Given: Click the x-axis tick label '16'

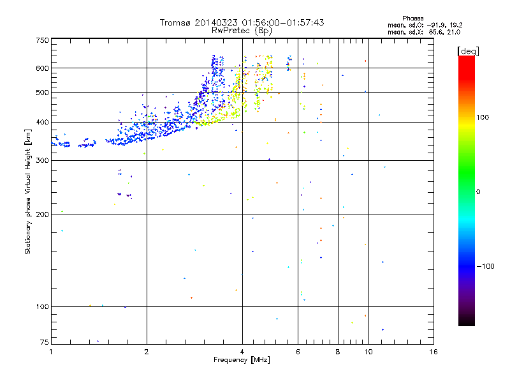Looking at the screenshot, I should [x=433, y=352].
